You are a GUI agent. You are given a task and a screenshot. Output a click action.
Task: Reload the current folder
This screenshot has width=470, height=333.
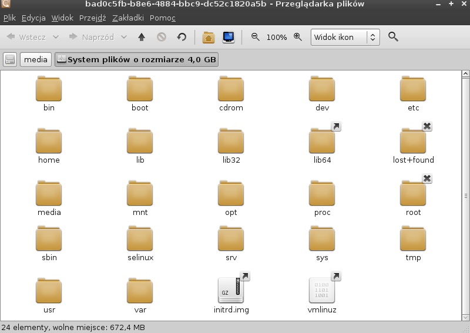coord(182,37)
